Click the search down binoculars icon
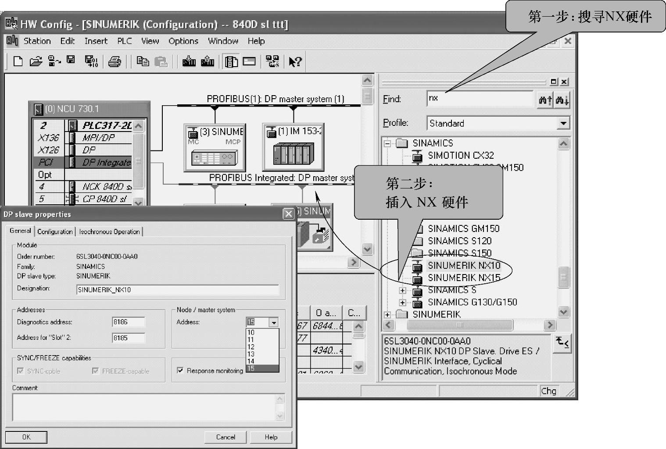This screenshot has width=666, height=449. tap(562, 100)
